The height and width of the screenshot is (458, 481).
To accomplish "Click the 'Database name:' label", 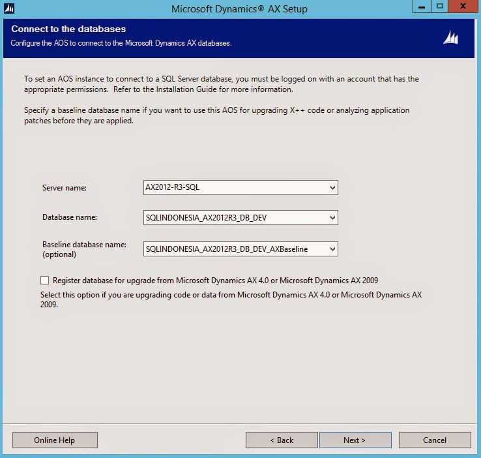I will [x=70, y=217].
